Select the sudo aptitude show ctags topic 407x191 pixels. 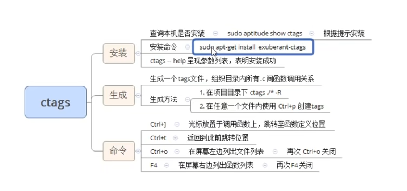click(x=265, y=33)
